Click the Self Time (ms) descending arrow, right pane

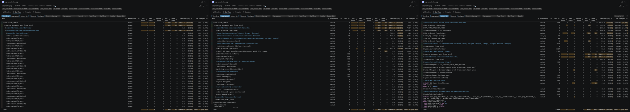pos(627,19)
